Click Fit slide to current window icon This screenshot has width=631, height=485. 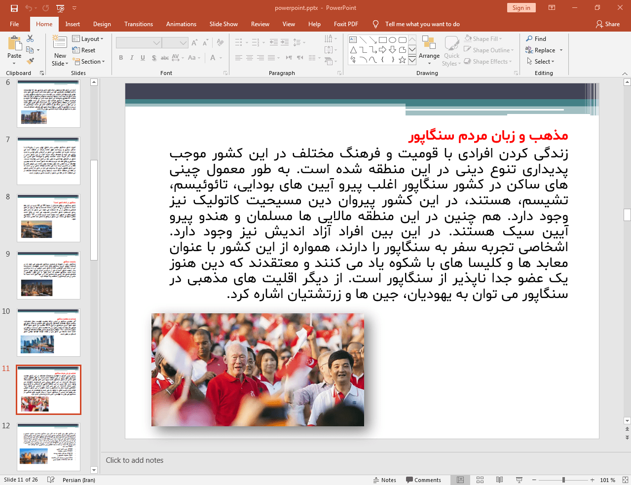click(x=625, y=480)
